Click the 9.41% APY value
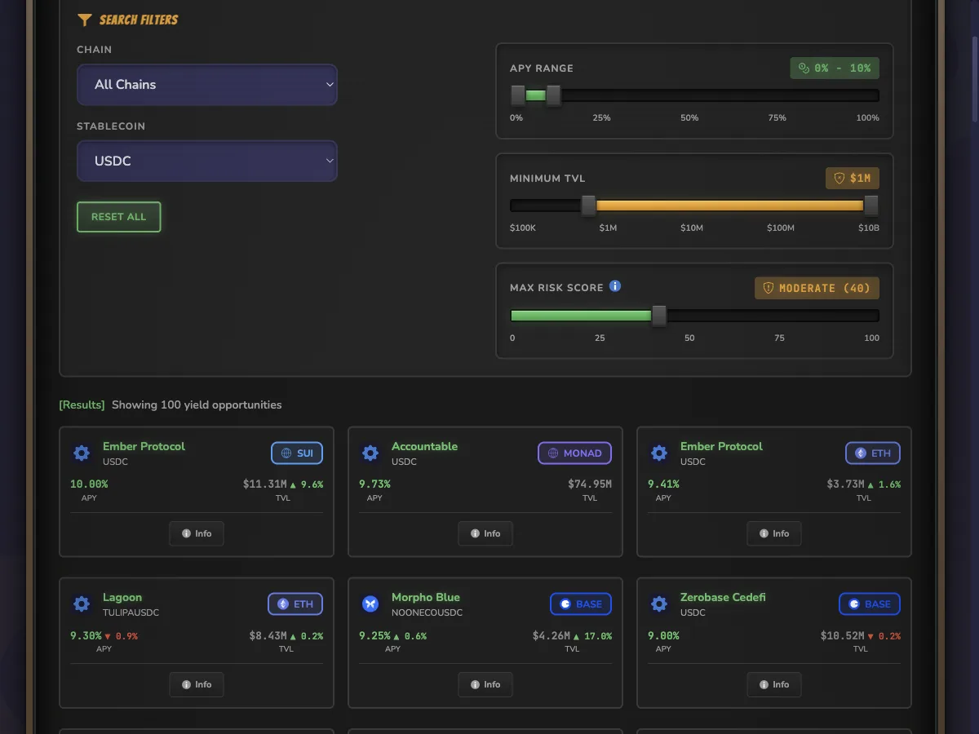Image resolution: width=979 pixels, height=734 pixels. pos(663,484)
